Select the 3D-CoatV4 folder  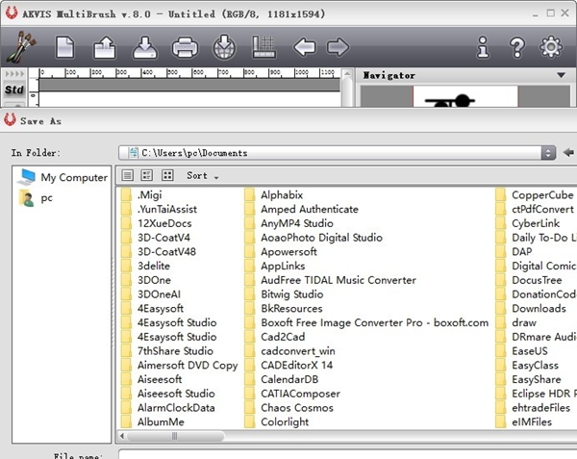coord(156,238)
